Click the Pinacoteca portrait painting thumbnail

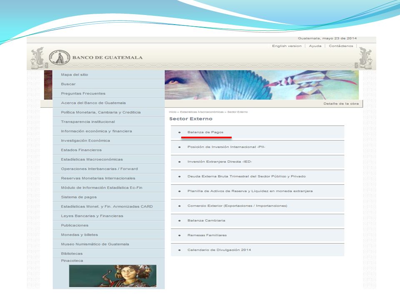113,276
